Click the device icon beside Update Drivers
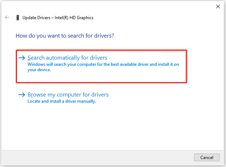Screen dimensions: 226x167 click(x=17, y=17)
